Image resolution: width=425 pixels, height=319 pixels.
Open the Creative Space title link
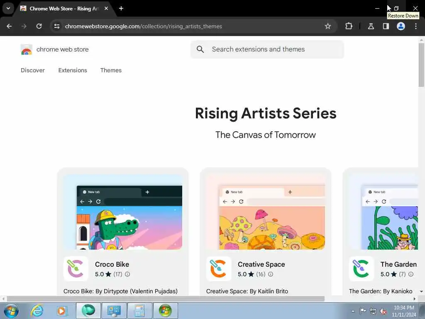[x=261, y=264]
